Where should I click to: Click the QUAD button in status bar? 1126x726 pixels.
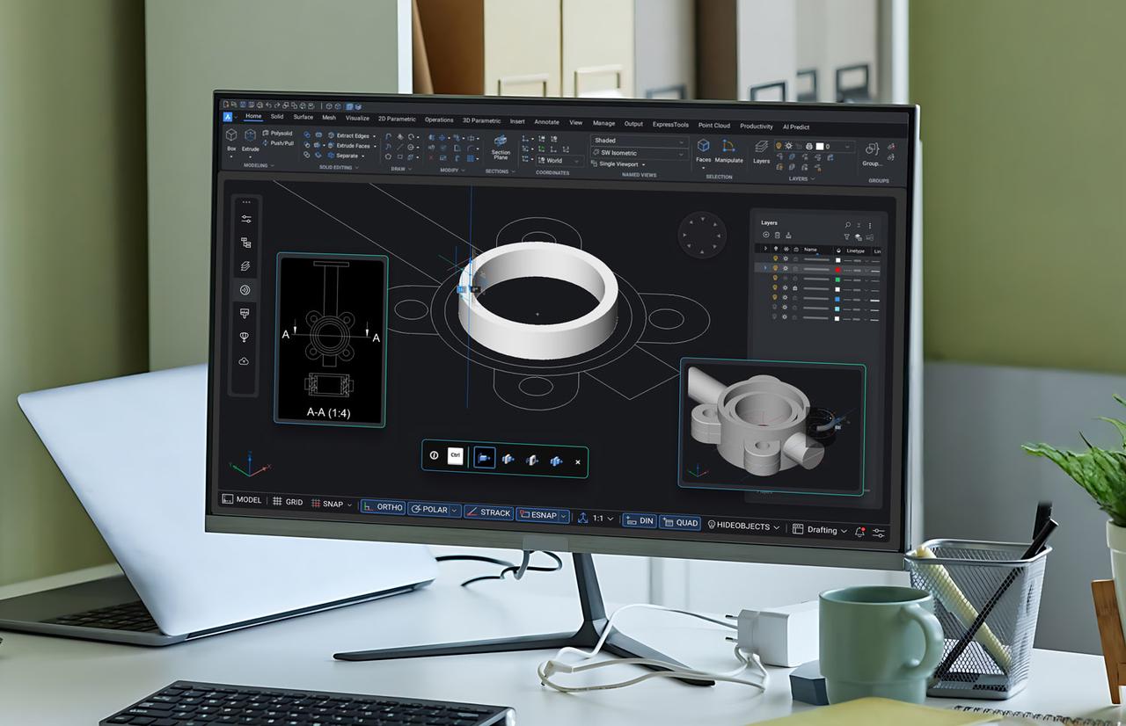coord(682,521)
